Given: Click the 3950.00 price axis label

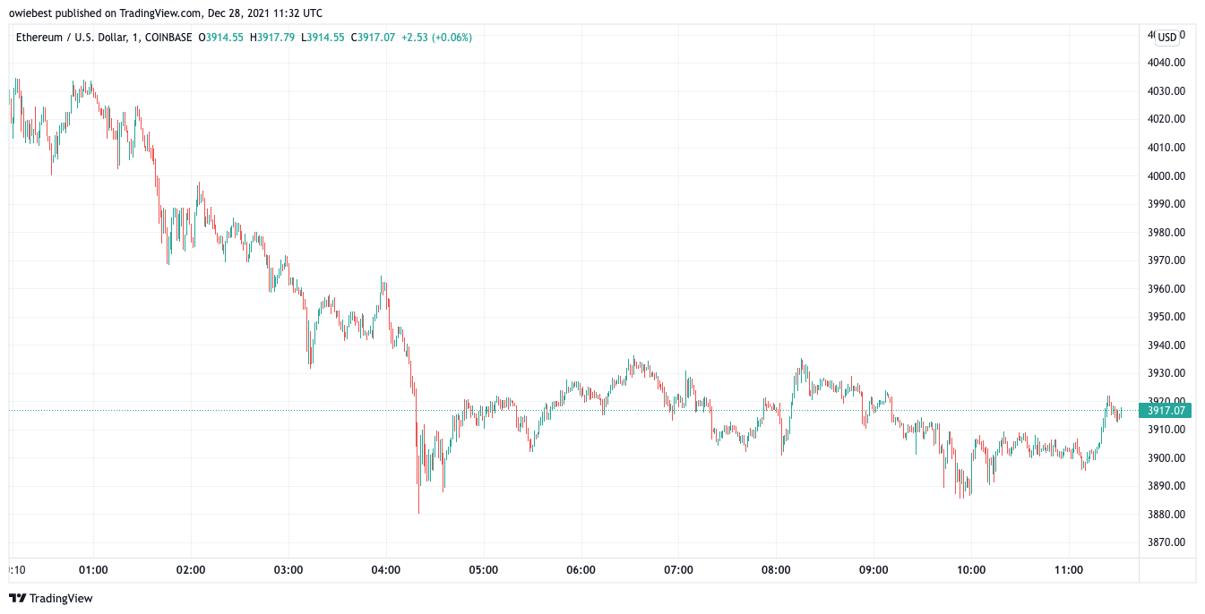Looking at the screenshot, I should pyautogui.click(x=1166, y=317).
